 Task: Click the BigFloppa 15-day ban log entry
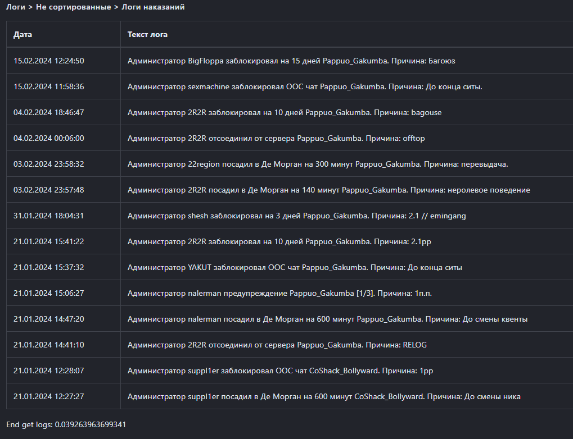click(x=291, y=61)
